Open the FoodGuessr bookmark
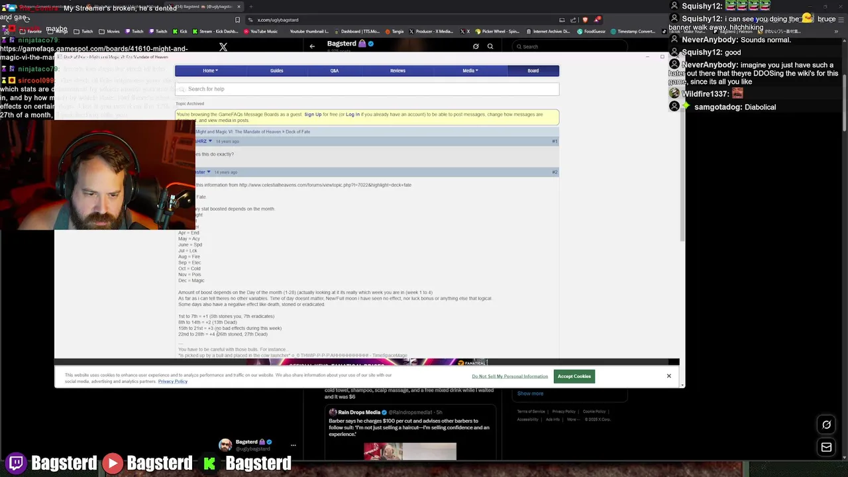The height and width of the screenshot is (477, 848). 592,31
